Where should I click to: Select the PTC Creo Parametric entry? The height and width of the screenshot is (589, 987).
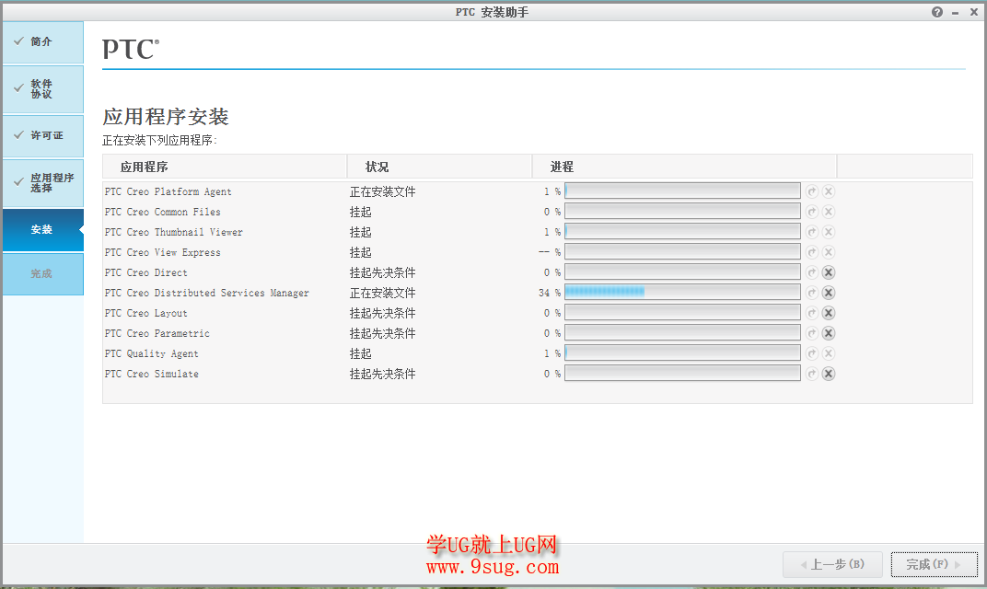pyautogui.click(x=157, y=333)
